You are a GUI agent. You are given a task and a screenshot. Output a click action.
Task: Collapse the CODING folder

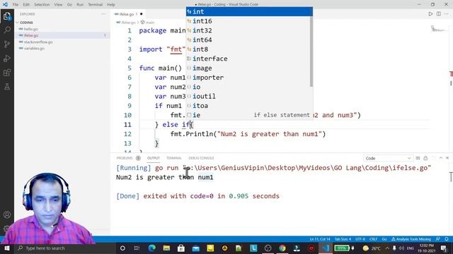(26, 23)
